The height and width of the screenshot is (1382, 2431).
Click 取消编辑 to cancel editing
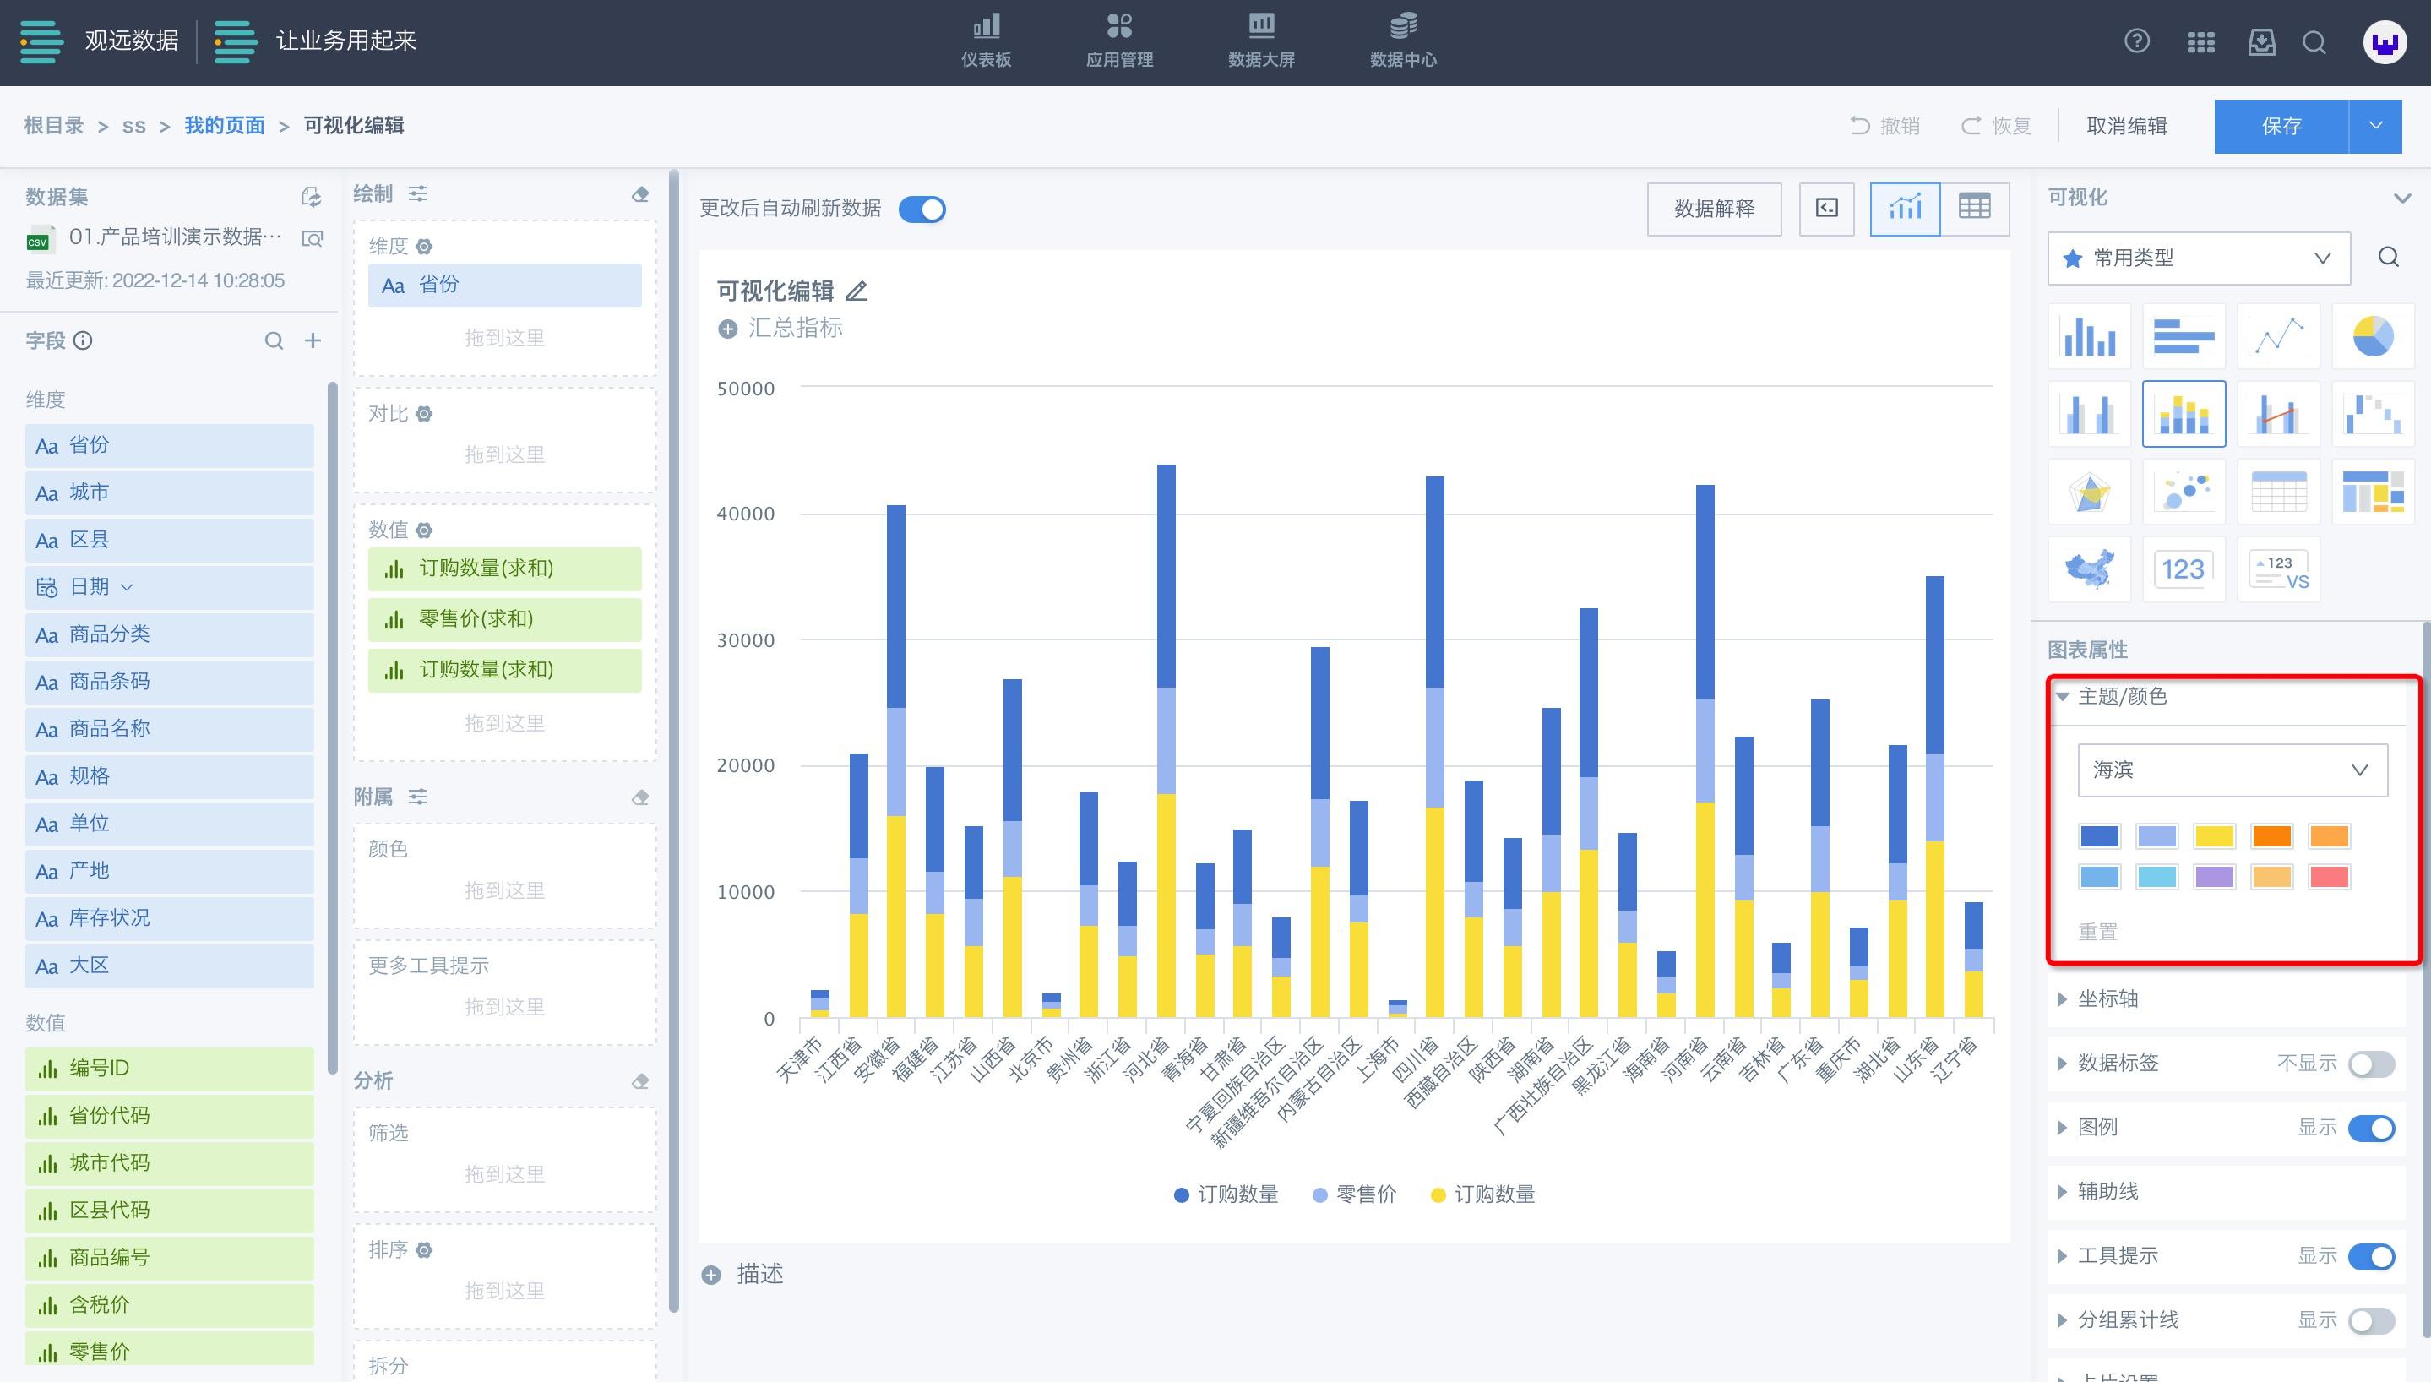click(x=2126, y=126)
